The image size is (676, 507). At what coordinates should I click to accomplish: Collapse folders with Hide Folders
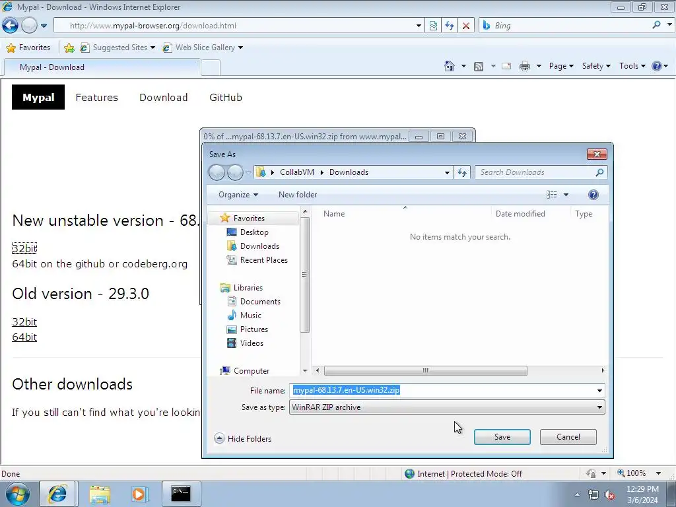[x=243, y=438]
